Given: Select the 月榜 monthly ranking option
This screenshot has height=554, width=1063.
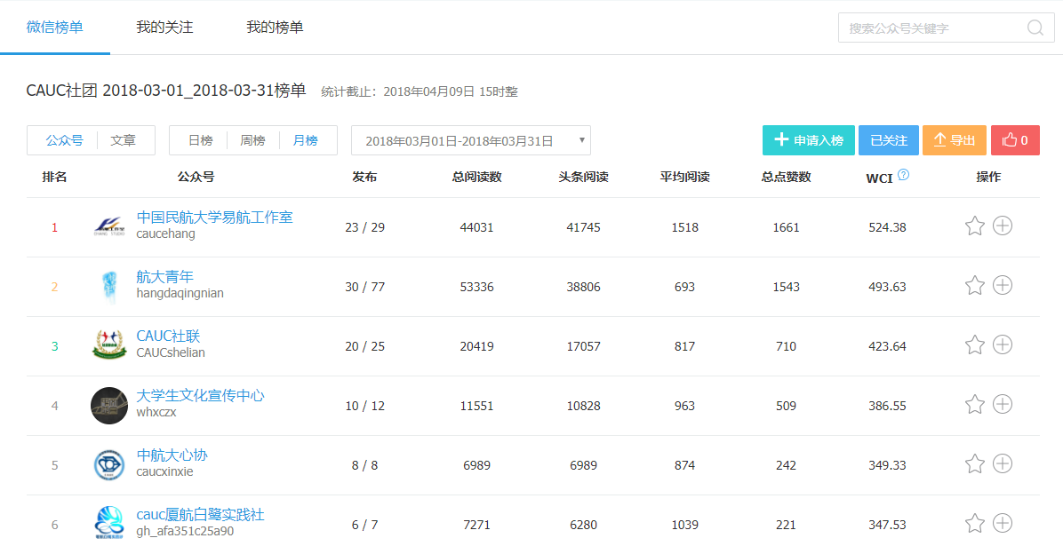Looking at the screenshot, I should coord(305,140).
